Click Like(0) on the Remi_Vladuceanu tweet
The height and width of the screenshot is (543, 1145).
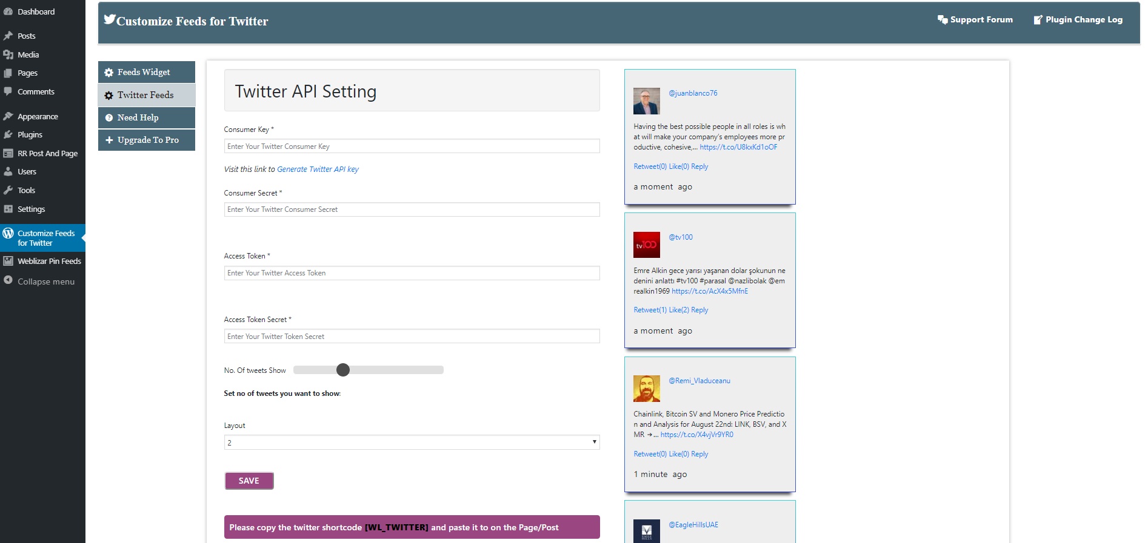pos(679,454)
